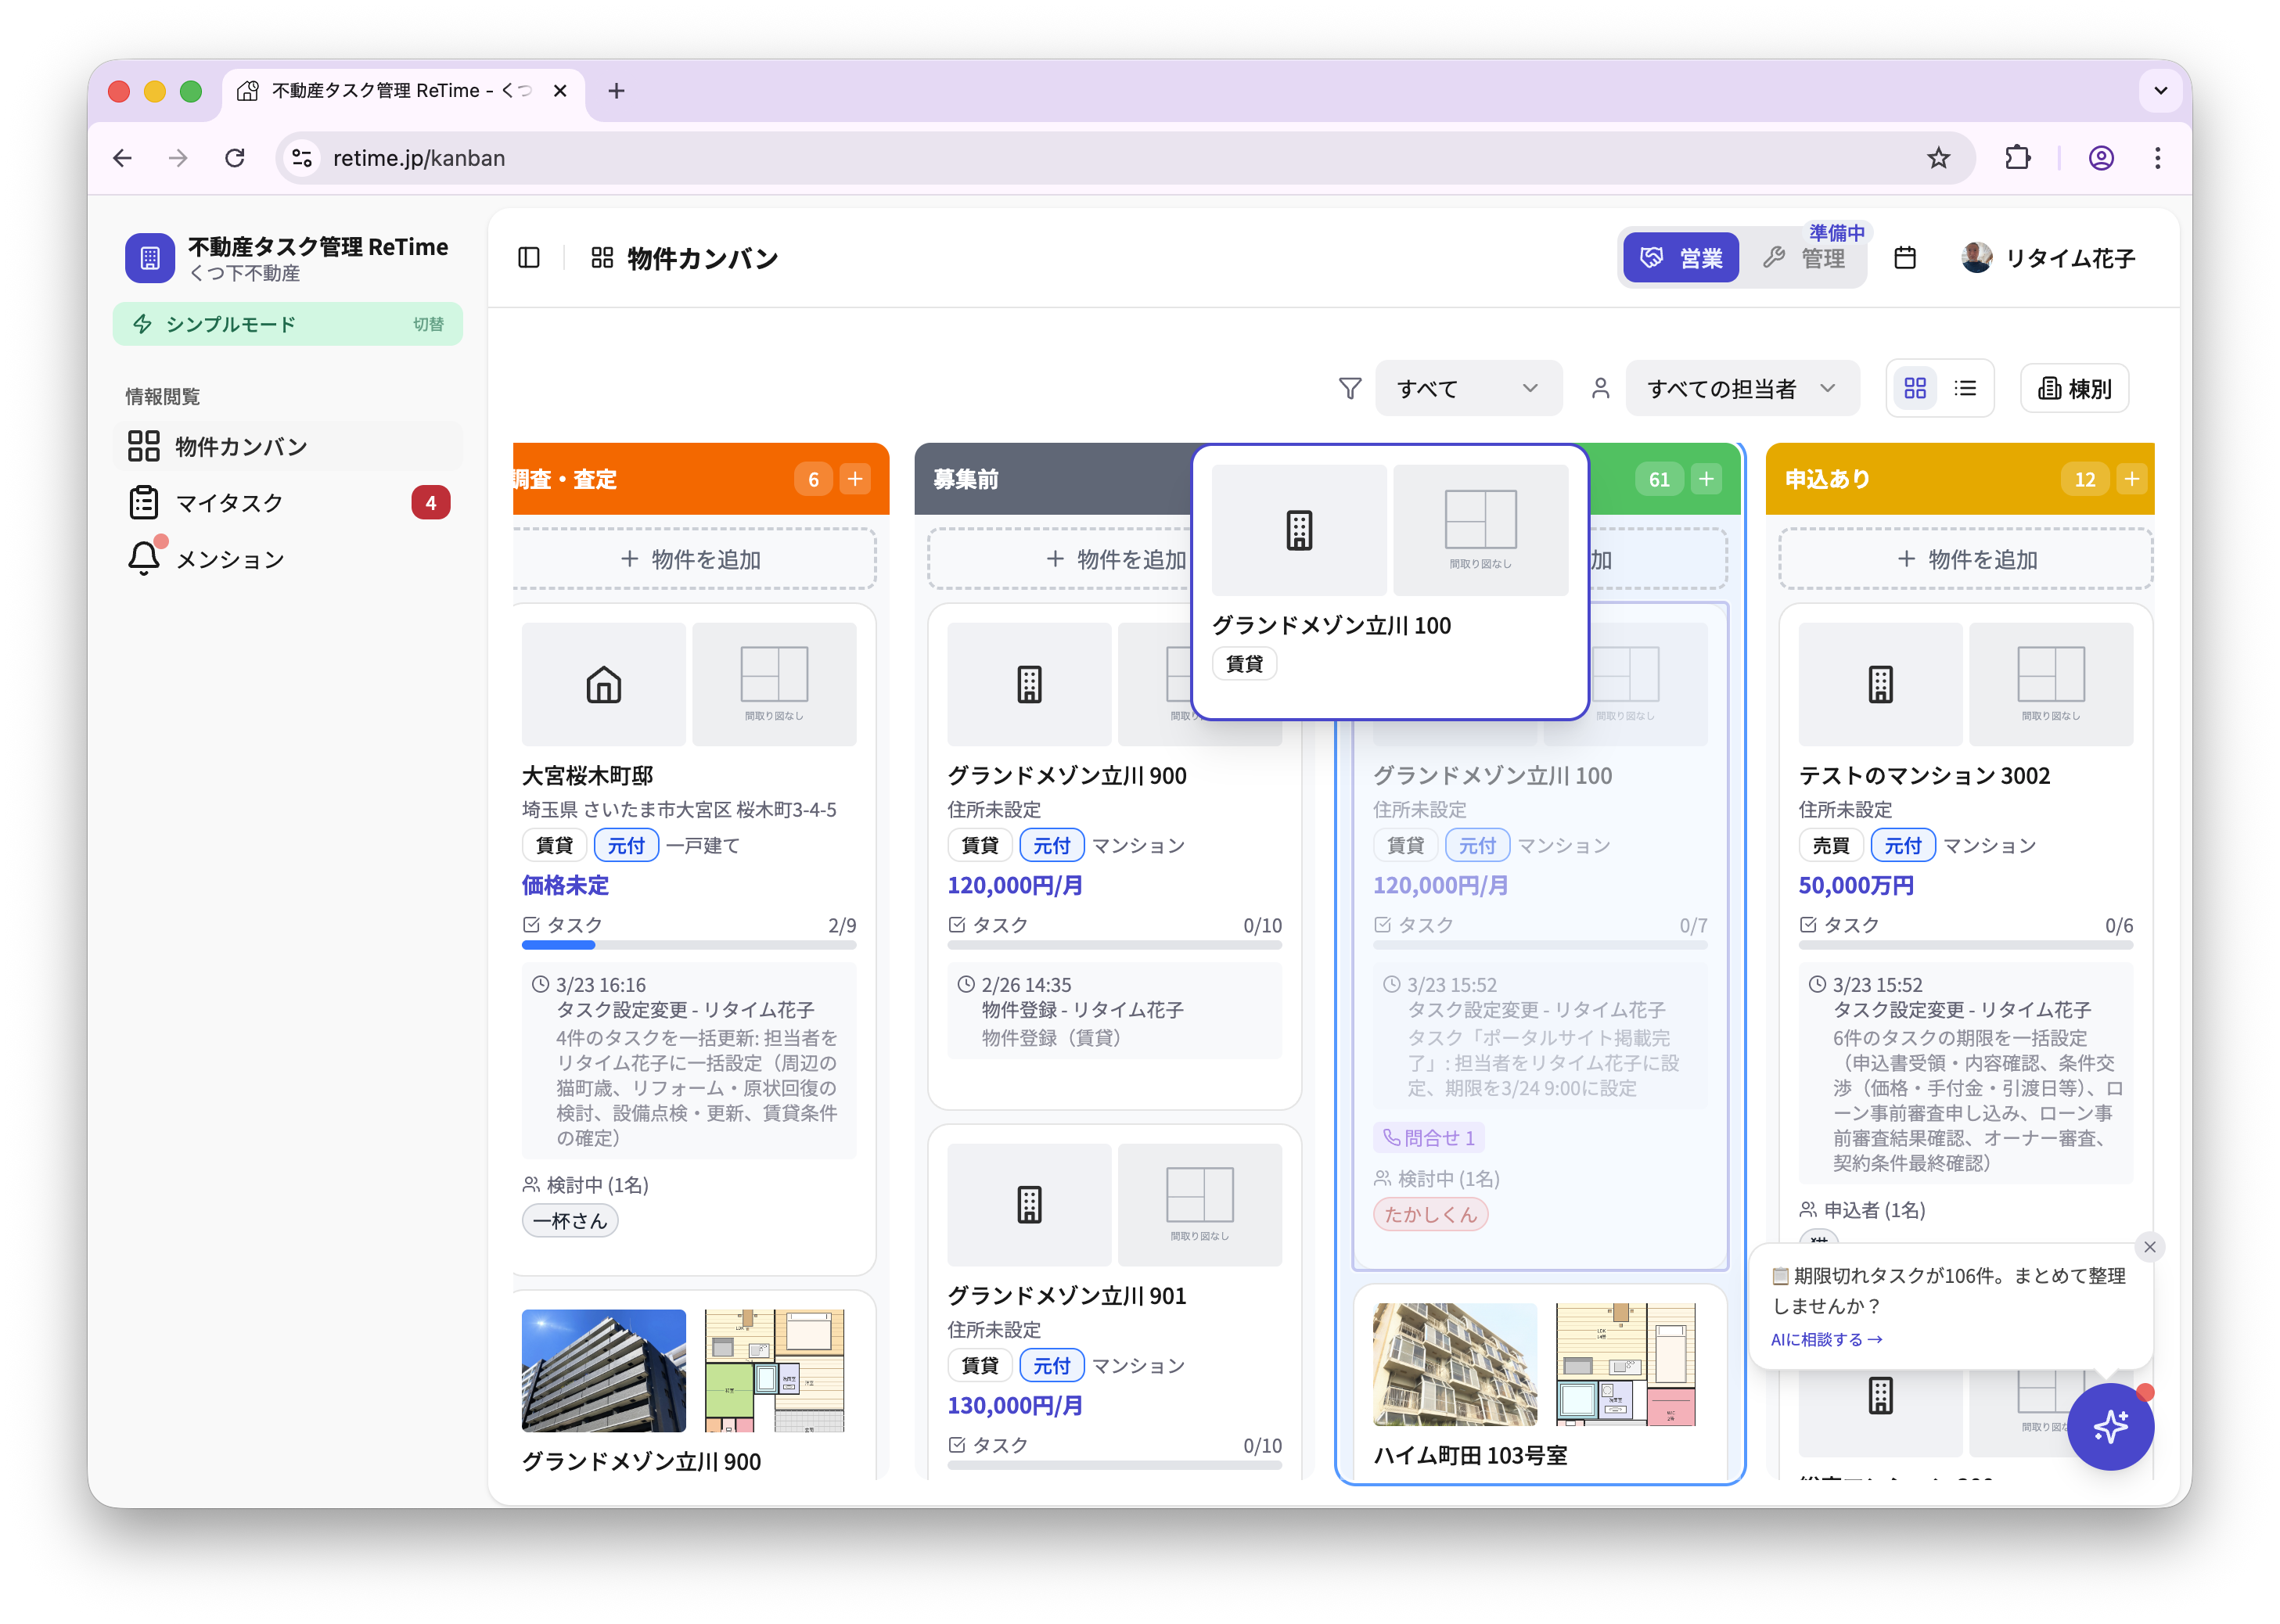The width and height of the screenshot is (2280, 1624).
Task: Open the calendar icon in header
Action: [x=1905, y=258]
